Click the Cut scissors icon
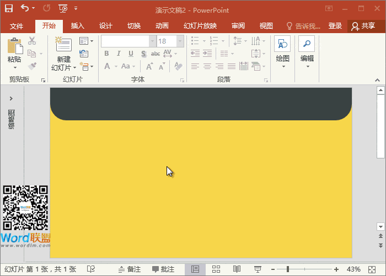Screen dimensions: 386x276 pos(32,40)
